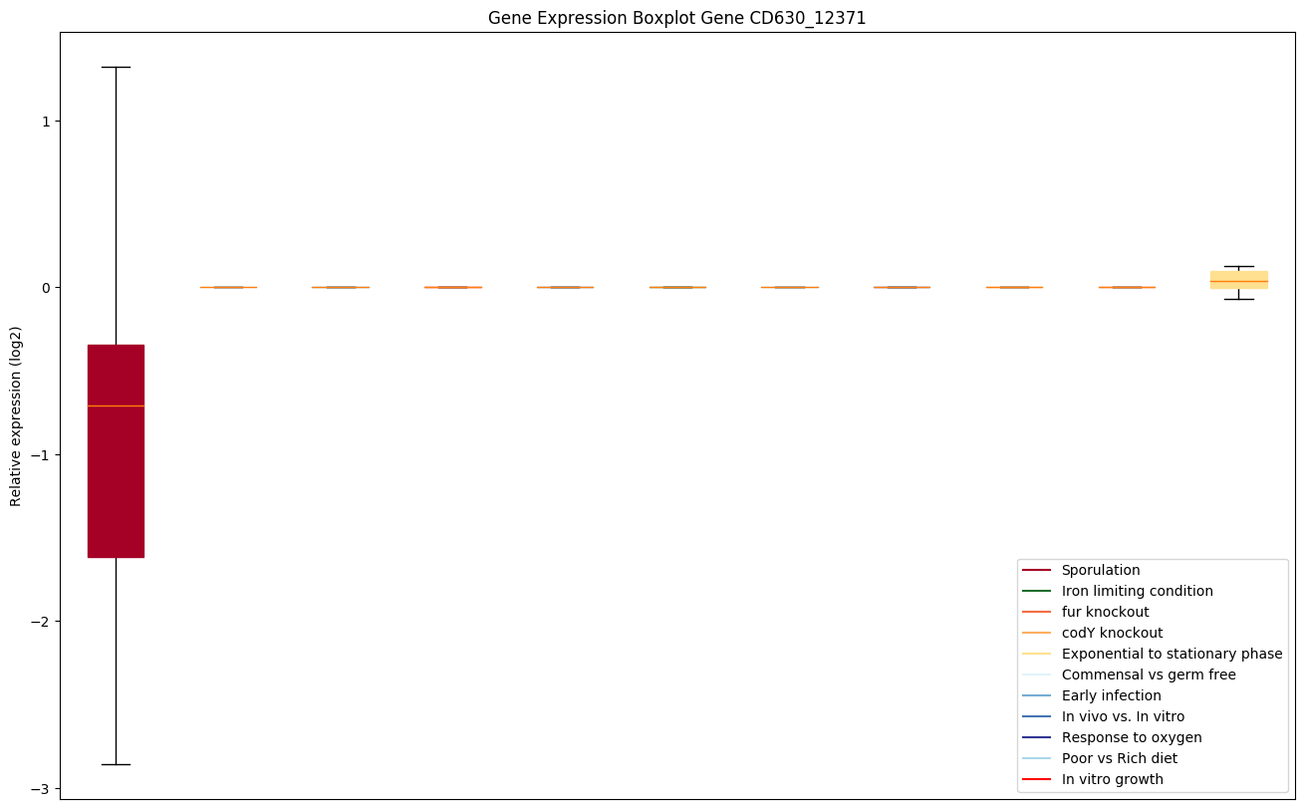Viewport: 1304px width, 809px height.
Task: Click the bottom whisker cap of leftmost boxplot
Action: tap(117, 764)
